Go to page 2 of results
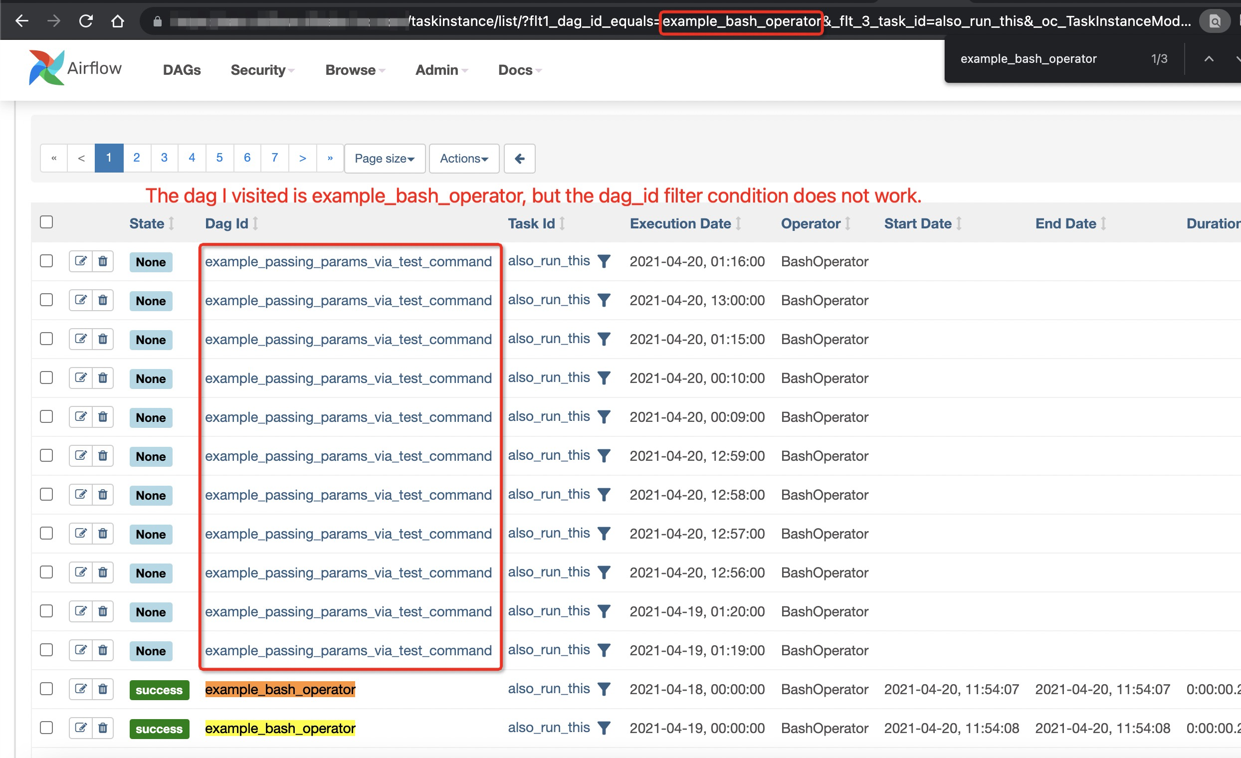The image size is (1241, 758). pyautogui.click(x=137, y=158)
